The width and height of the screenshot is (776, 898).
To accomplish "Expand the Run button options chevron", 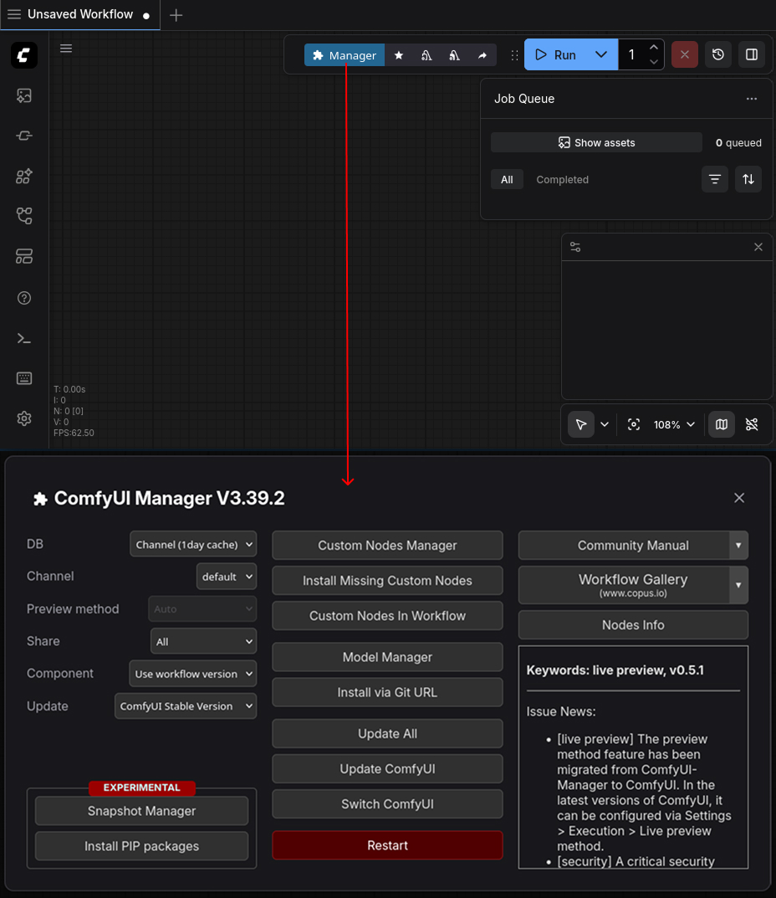I will click(x=600, y=54).
